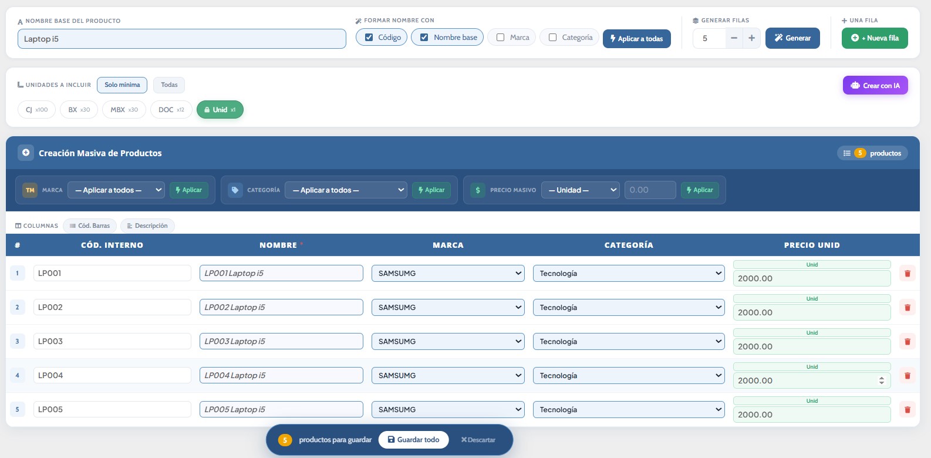
Task: Click trash icon for product LP003
Action: click(x=907, y=342)
